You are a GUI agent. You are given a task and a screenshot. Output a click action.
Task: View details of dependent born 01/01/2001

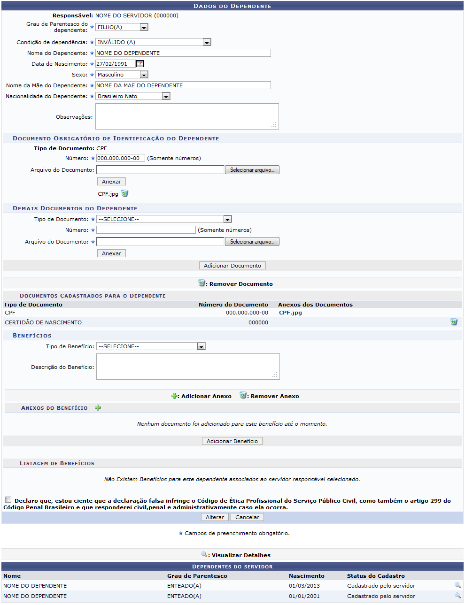point(457,596)
